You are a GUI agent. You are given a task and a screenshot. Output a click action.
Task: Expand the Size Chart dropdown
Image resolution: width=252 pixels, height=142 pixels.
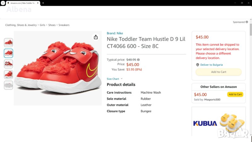coord(115,79)
